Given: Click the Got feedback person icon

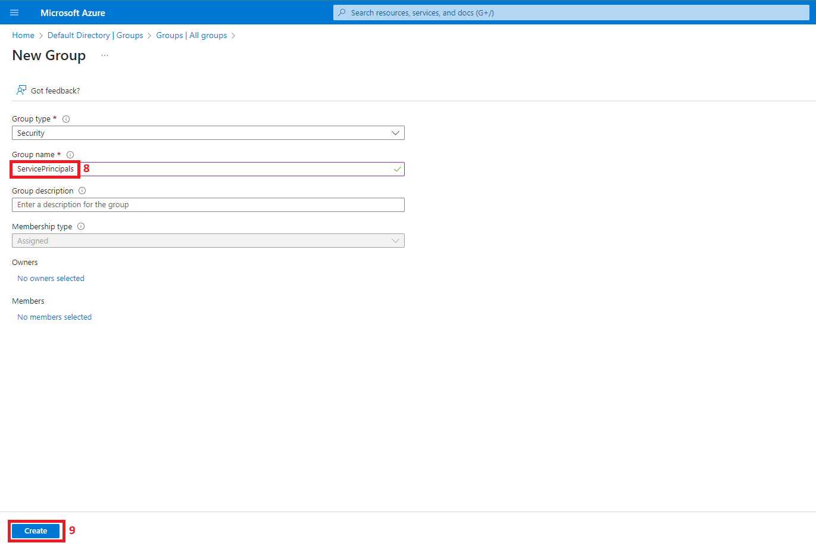Looking at the screenshot, I should tap(21, 90).
